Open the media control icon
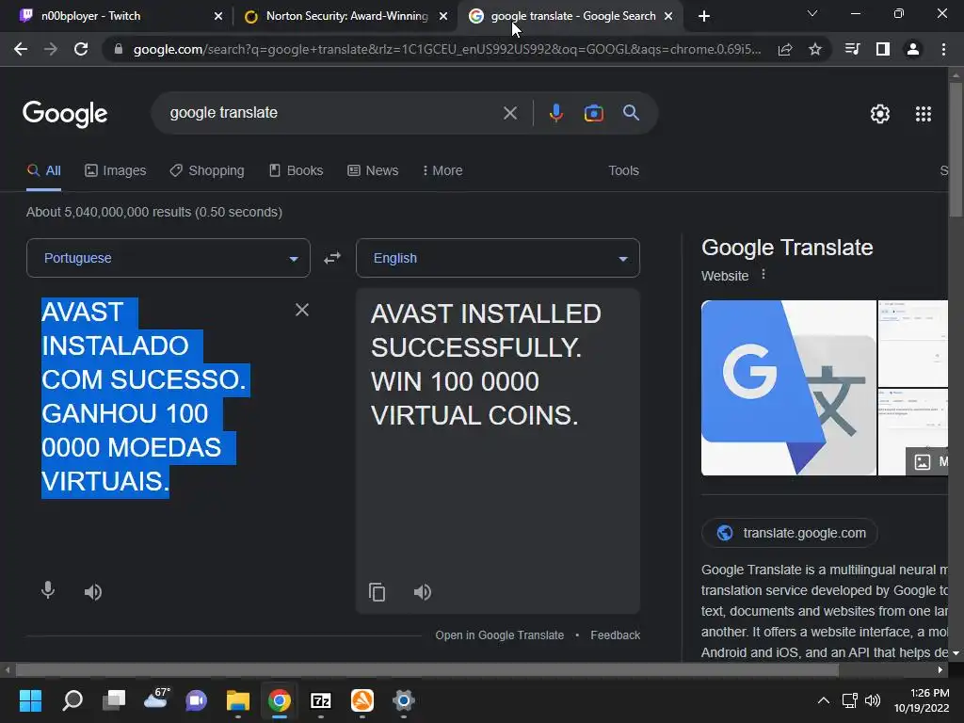This screenshot has width=964, height=723. [852, 49]
